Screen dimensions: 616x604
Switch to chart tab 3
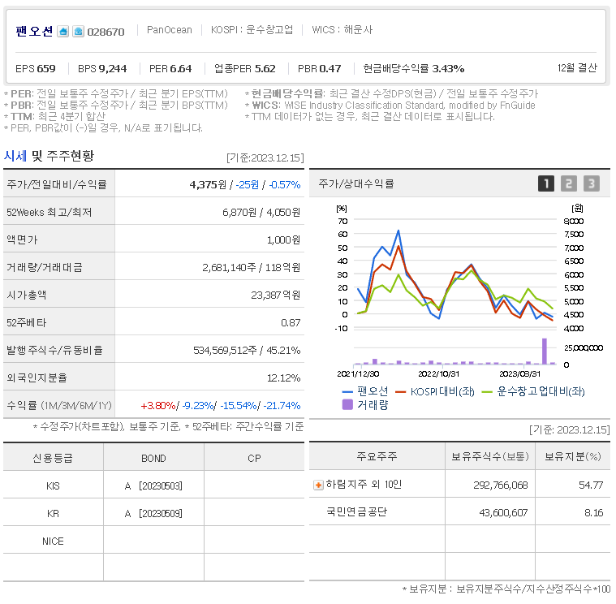click(x=592, y=183)
